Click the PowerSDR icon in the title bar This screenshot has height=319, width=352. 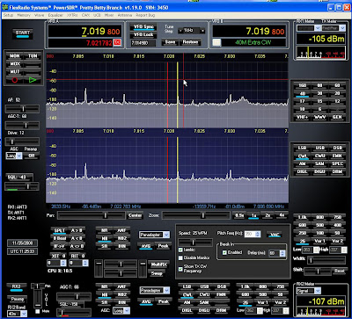point(4,7)
